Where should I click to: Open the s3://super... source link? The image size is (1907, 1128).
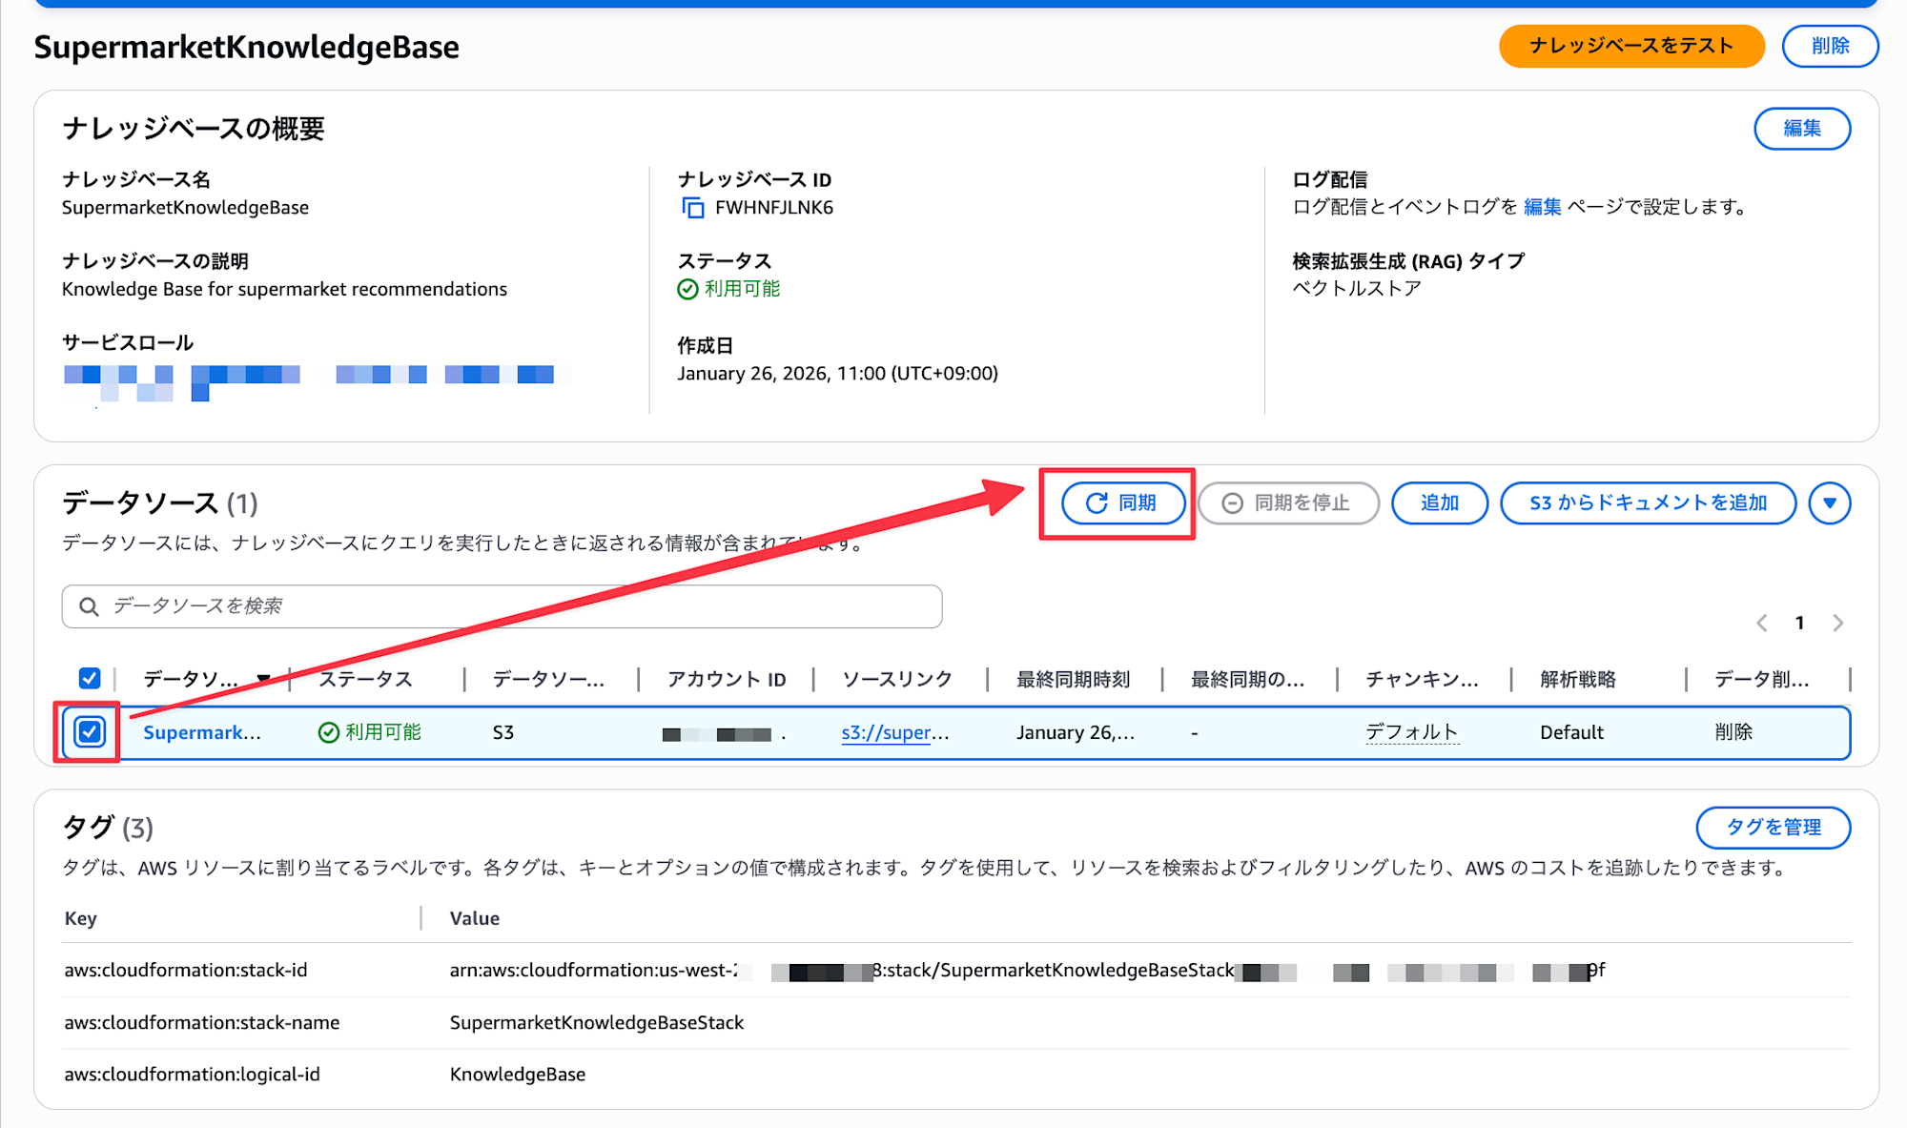894,732
